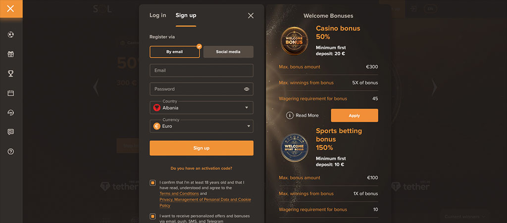Screen dimensions: 507x223
Task: Open the gift box promotions icon
Action: click(x=11, y=54)
